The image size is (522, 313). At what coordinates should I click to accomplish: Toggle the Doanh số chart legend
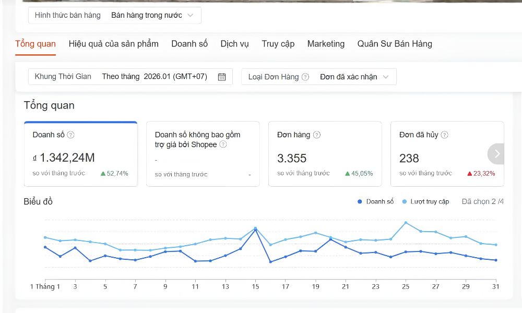[376, 202]
